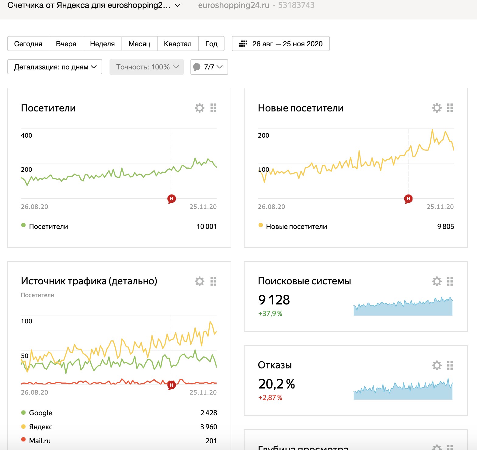Click drag grid handle on the Отказы widget
The height and width of the screenshot is (450, 477).
(450, 365)
